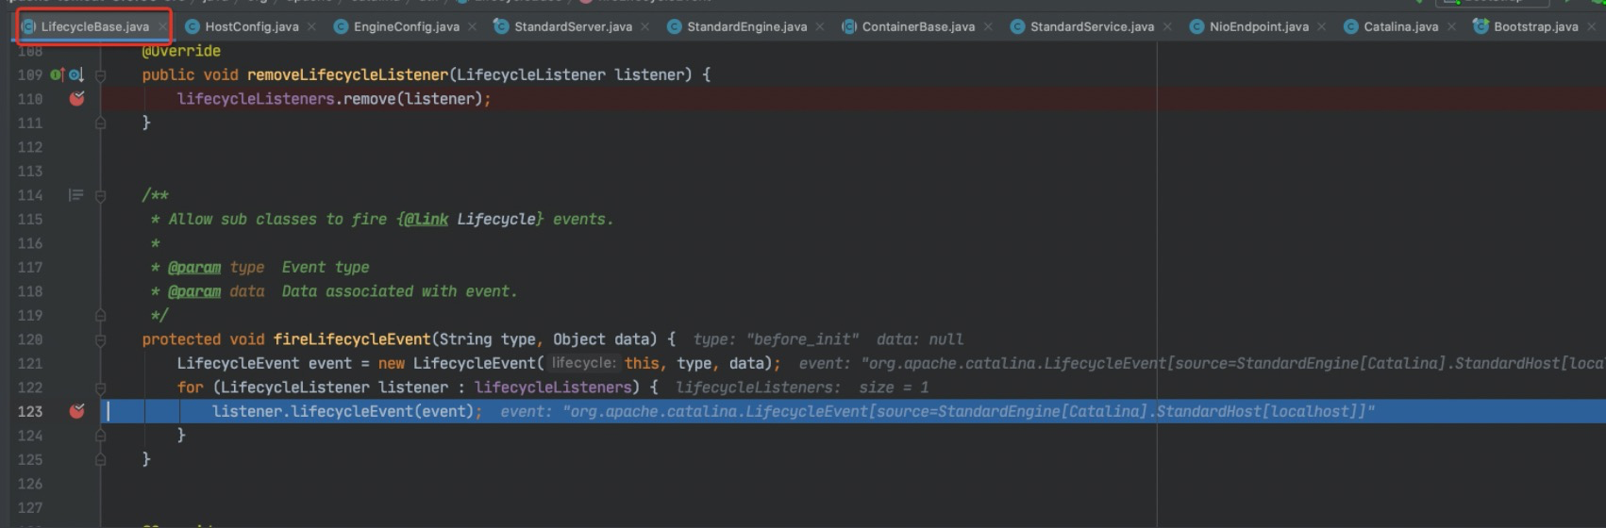The height and width of the screenshot is (528, 1606).
Task: Click the class icon on the NioEndpoint.java tab
Action: (x=1196, y=26)
